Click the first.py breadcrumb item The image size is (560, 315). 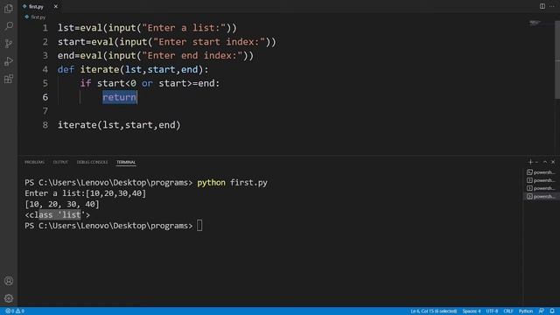[x=35, y=17]
